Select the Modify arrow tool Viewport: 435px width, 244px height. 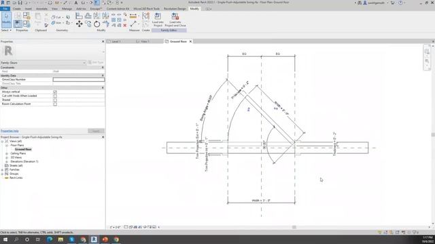tap(6, 20)
